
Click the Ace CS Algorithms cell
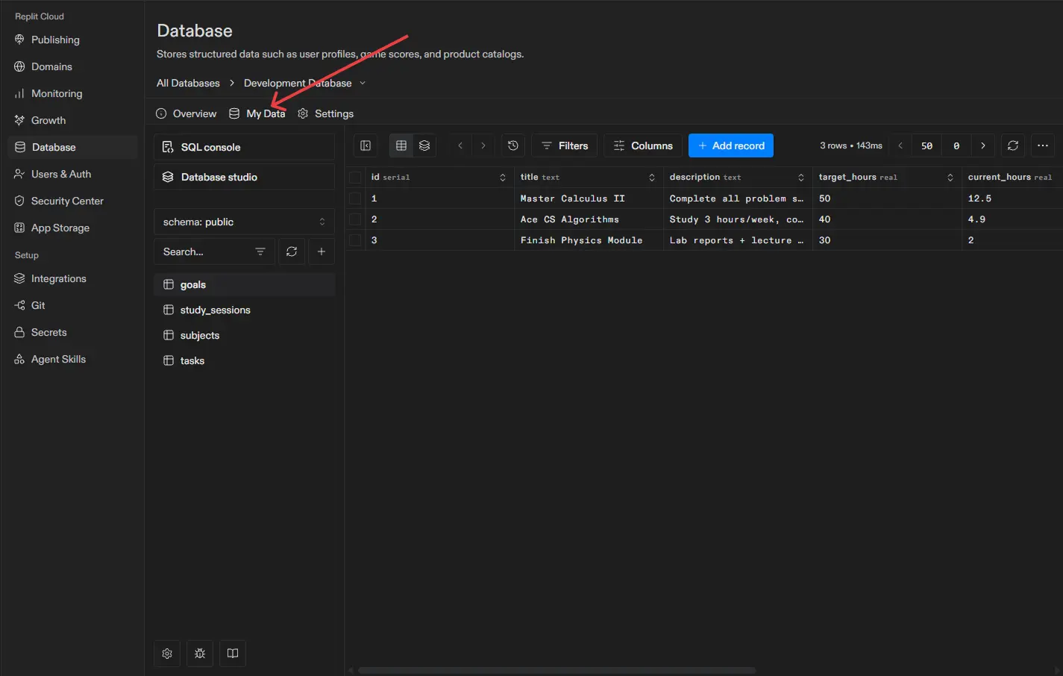[x=589, y=219]
